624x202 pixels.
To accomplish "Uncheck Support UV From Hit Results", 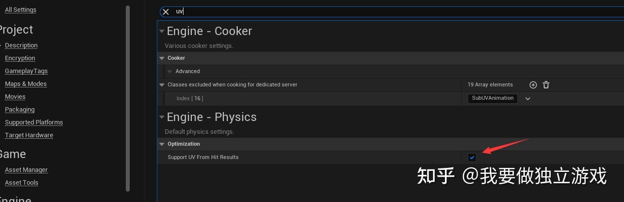I will pos(472,158).
